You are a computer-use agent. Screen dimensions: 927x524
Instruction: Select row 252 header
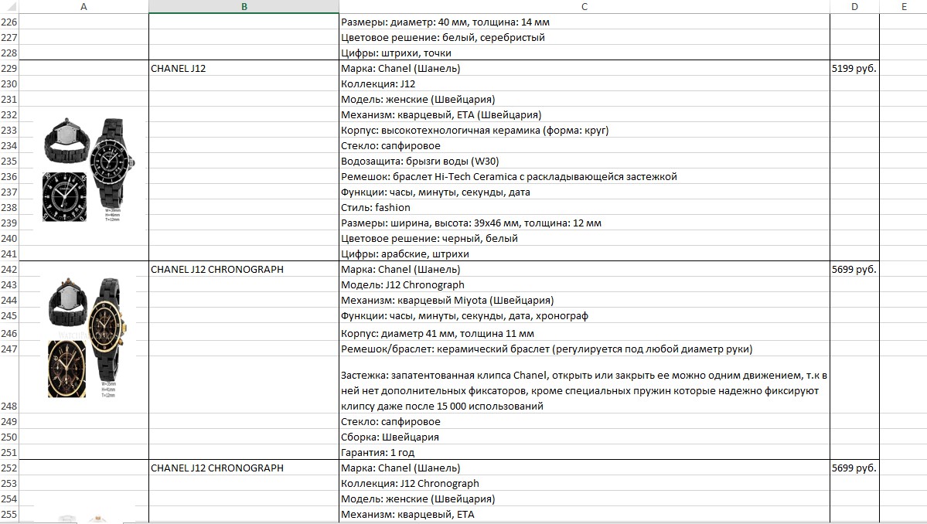(x=9, y=468)
